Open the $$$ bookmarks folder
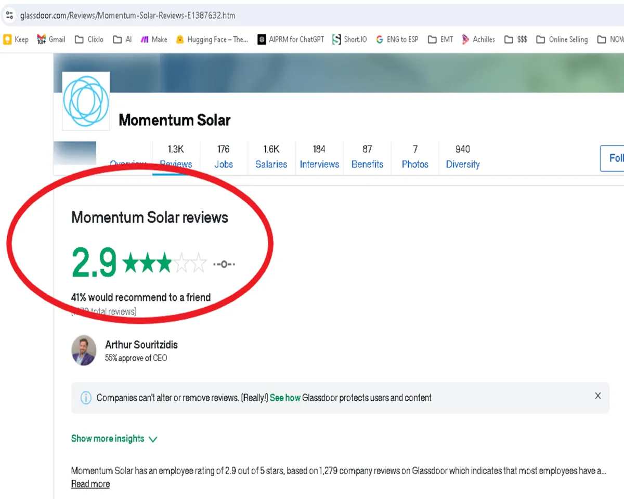The height and width of the screenshot is (499, 624). [516, 40]
